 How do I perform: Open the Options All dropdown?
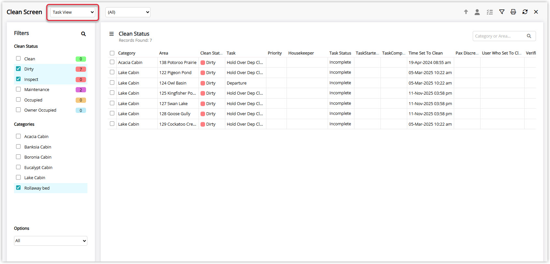click(51, 241)
